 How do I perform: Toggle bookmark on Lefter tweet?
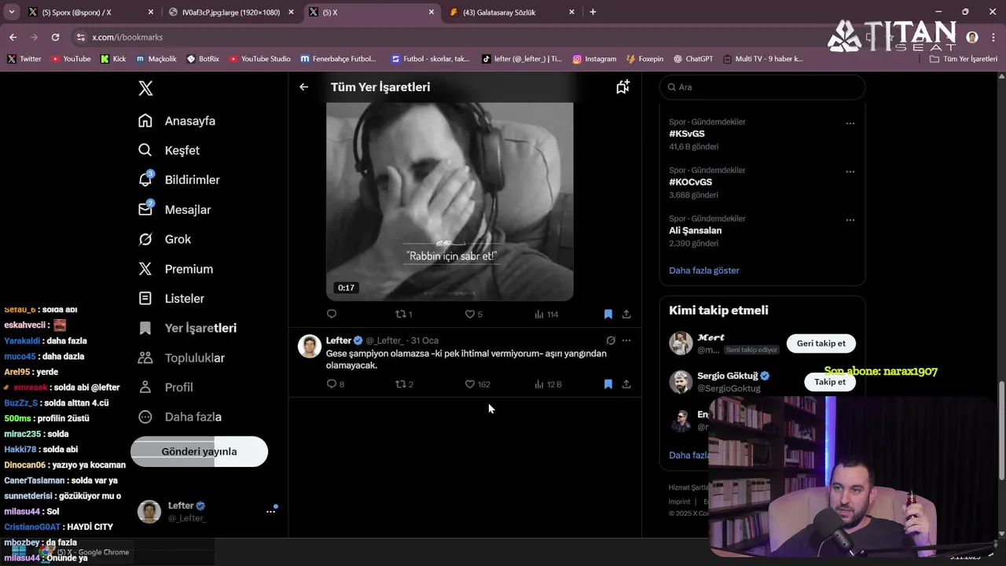click(x=608, y=384)
